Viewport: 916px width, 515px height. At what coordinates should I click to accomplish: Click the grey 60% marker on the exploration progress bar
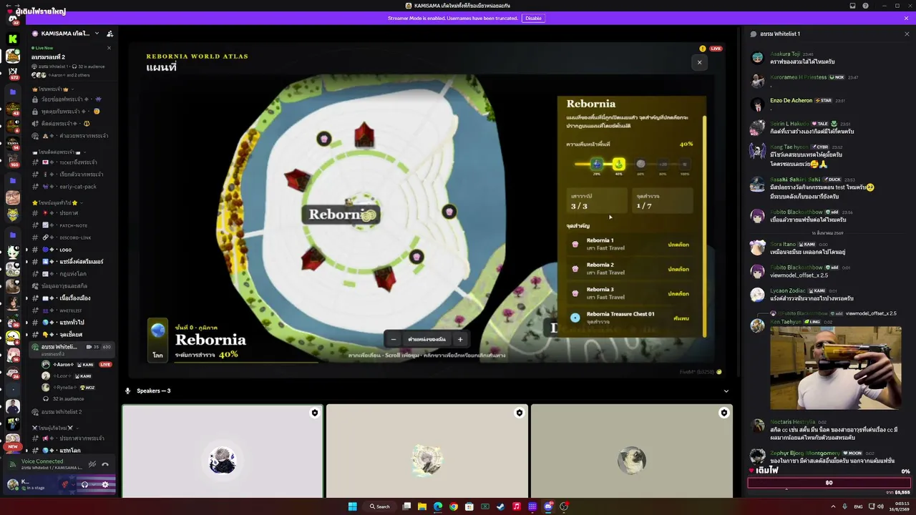[640, 164]
